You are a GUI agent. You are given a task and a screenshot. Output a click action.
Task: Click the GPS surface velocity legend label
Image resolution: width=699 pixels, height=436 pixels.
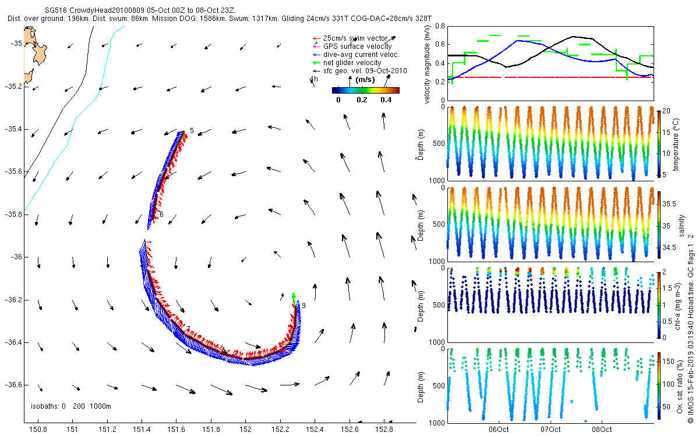[357, 47]
